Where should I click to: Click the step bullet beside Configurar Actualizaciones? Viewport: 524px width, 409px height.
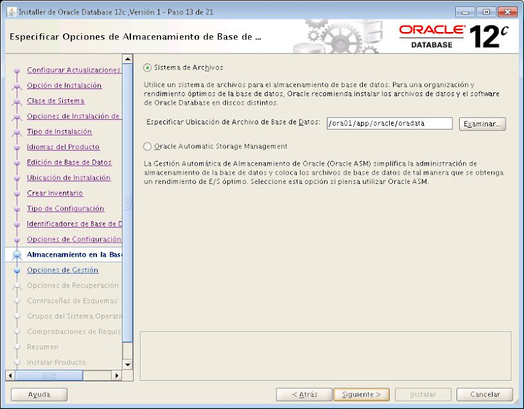tap(17, 71)
